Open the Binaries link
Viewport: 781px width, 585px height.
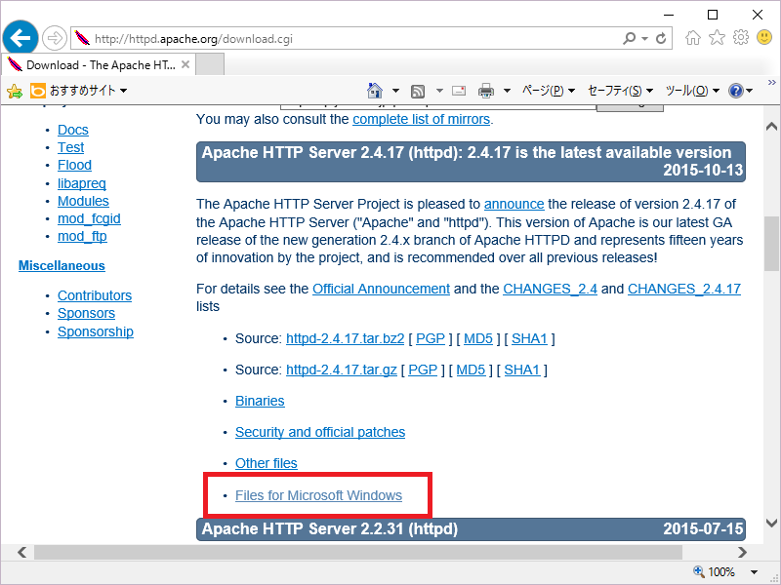[260, 401]
